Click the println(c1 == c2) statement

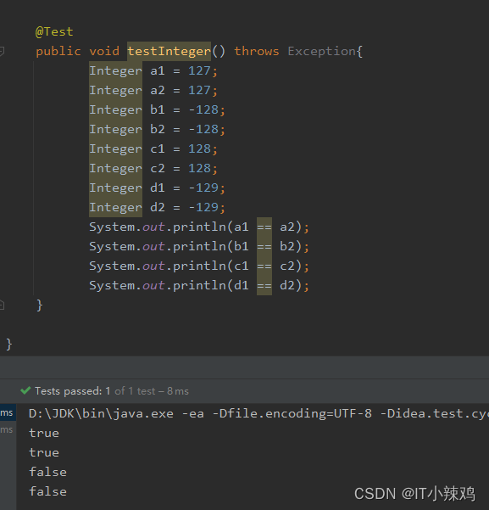[199, 266]
